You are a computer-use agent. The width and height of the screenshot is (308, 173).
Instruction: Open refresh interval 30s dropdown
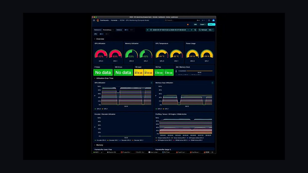point(211,30)
